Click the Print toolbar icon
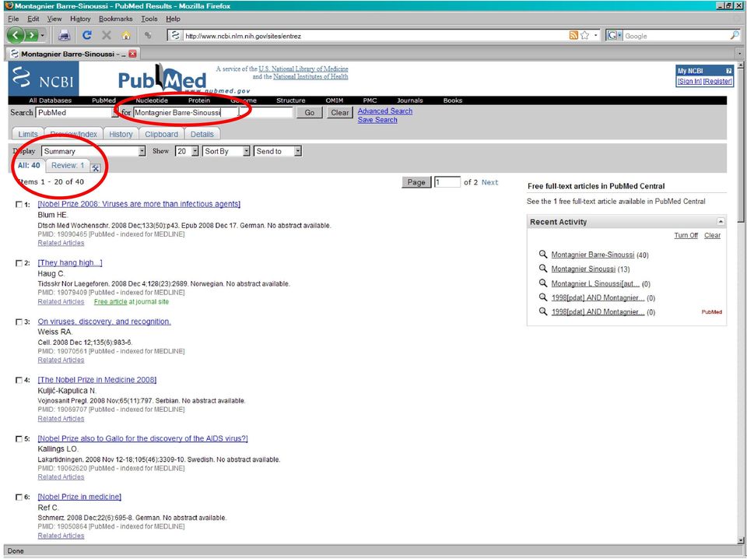Screen dimensions: 747x559 [65, 35]
